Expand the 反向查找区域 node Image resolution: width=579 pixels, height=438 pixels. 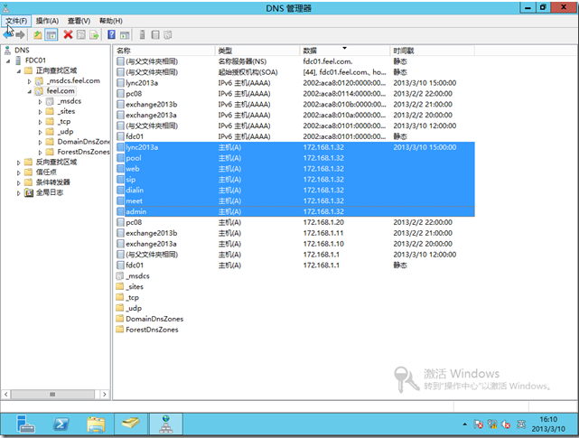click(x=18, y=163)
